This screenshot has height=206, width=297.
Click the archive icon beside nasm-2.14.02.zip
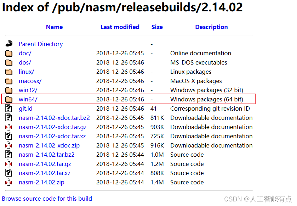tap(8, 182)
